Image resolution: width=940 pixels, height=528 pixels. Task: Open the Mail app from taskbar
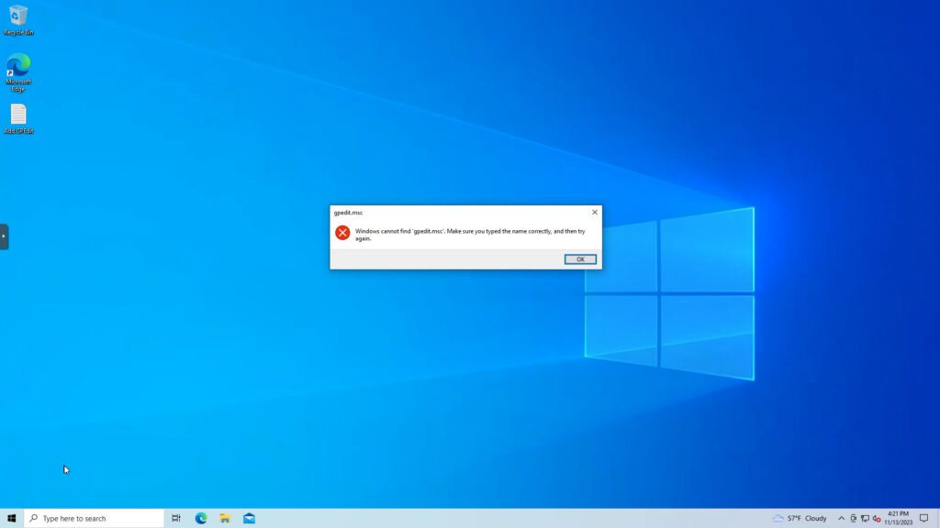(249, 518)
